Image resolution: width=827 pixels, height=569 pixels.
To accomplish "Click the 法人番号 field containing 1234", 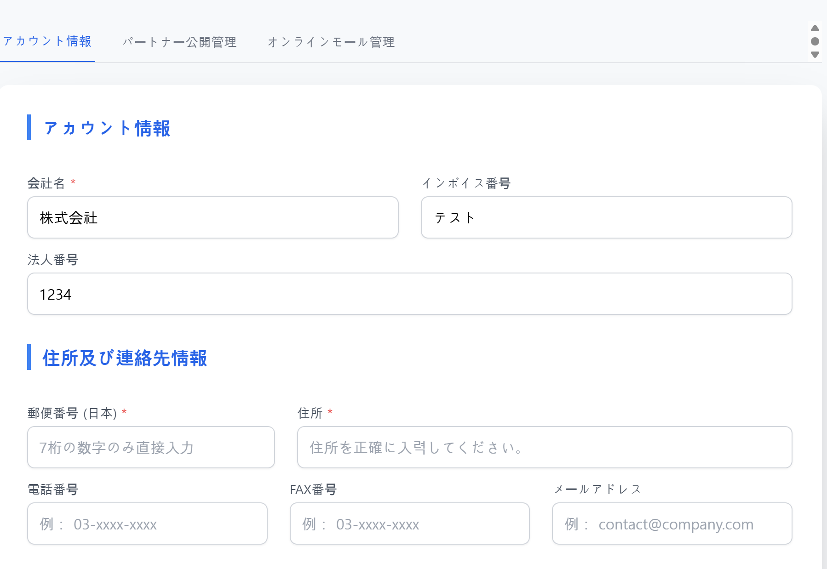I will click(x=409, y=294).
